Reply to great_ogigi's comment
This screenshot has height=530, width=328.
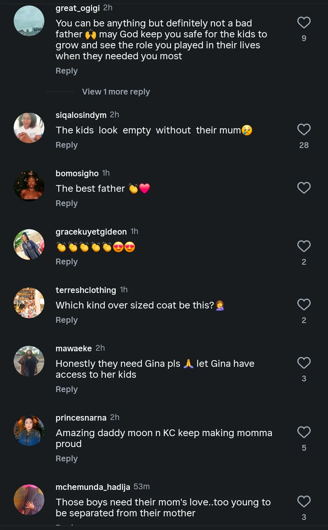coord(67,71)
